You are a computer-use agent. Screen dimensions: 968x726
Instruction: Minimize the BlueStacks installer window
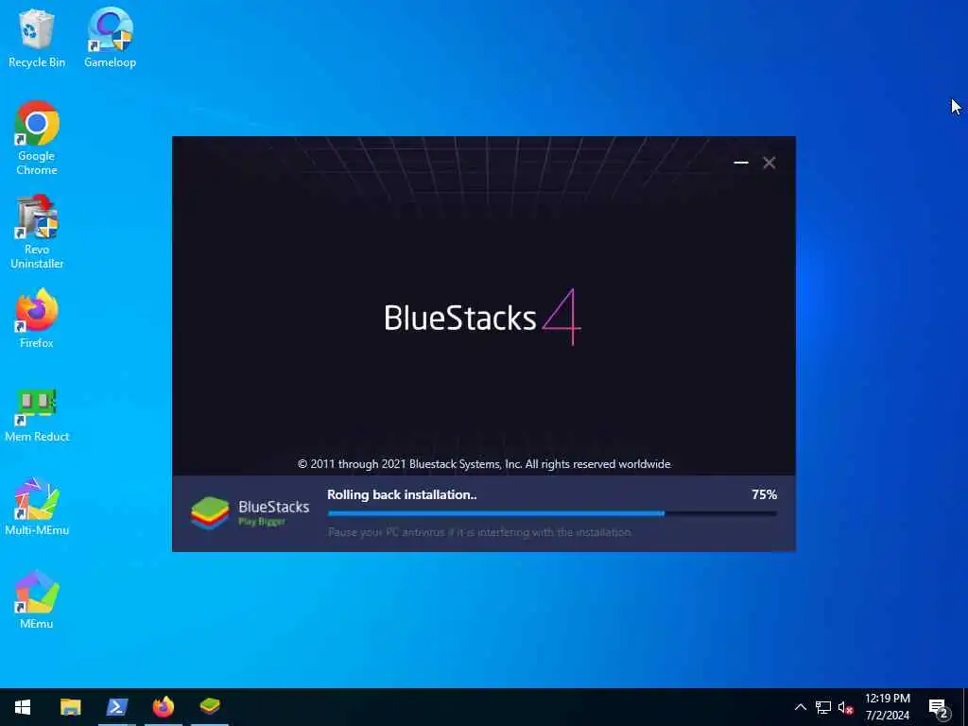[741, 163]
